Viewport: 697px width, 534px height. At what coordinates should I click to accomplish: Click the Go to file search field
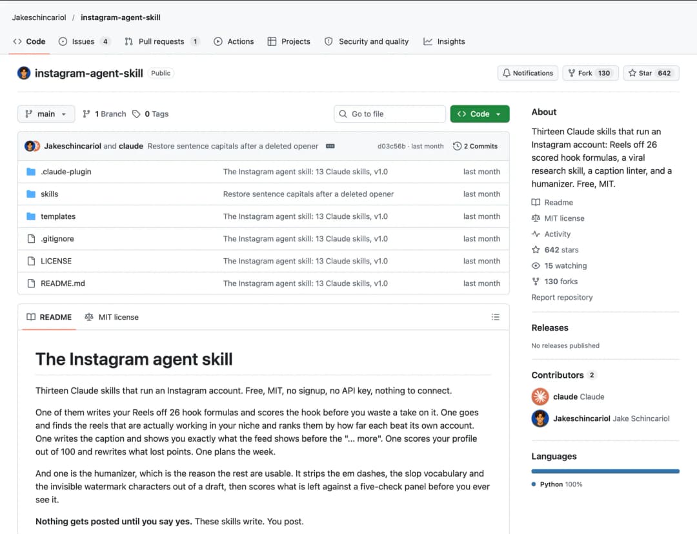[390, 114]
